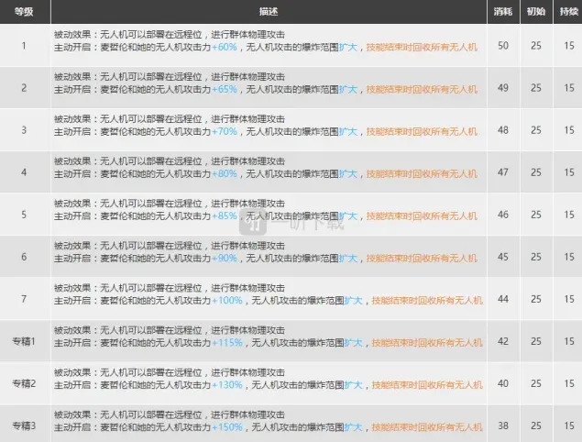This screenshot has width=582, height=442.
Task: Click the initial value 25 in 专精1 row
Action: click(536, 341)
